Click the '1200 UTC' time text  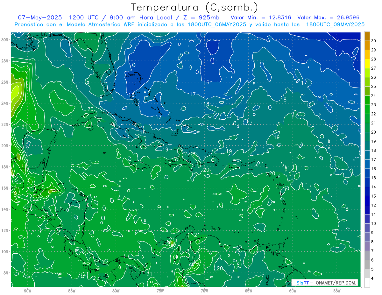84,18
